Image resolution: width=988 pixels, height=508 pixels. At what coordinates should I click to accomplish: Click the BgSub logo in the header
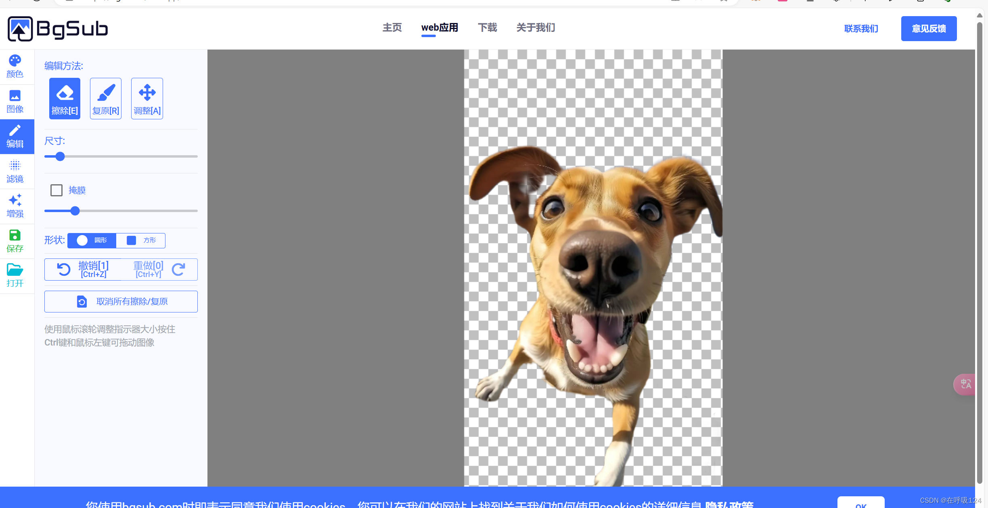click(58, 29)
